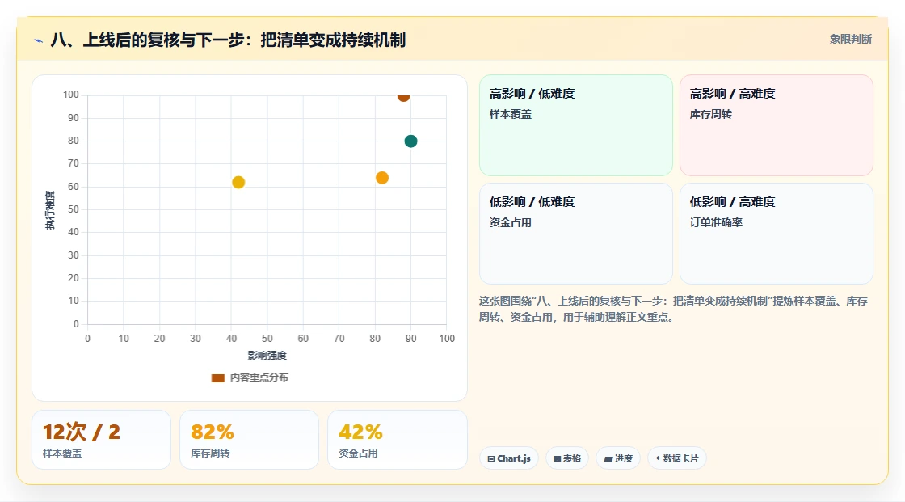The height and width of the screenshot is (502, 905).
Task: Click the icon inside the 表格 chip
Action: (558, 458)
